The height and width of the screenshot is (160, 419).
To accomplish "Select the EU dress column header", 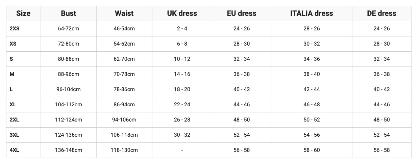I will tap(242, 14).
